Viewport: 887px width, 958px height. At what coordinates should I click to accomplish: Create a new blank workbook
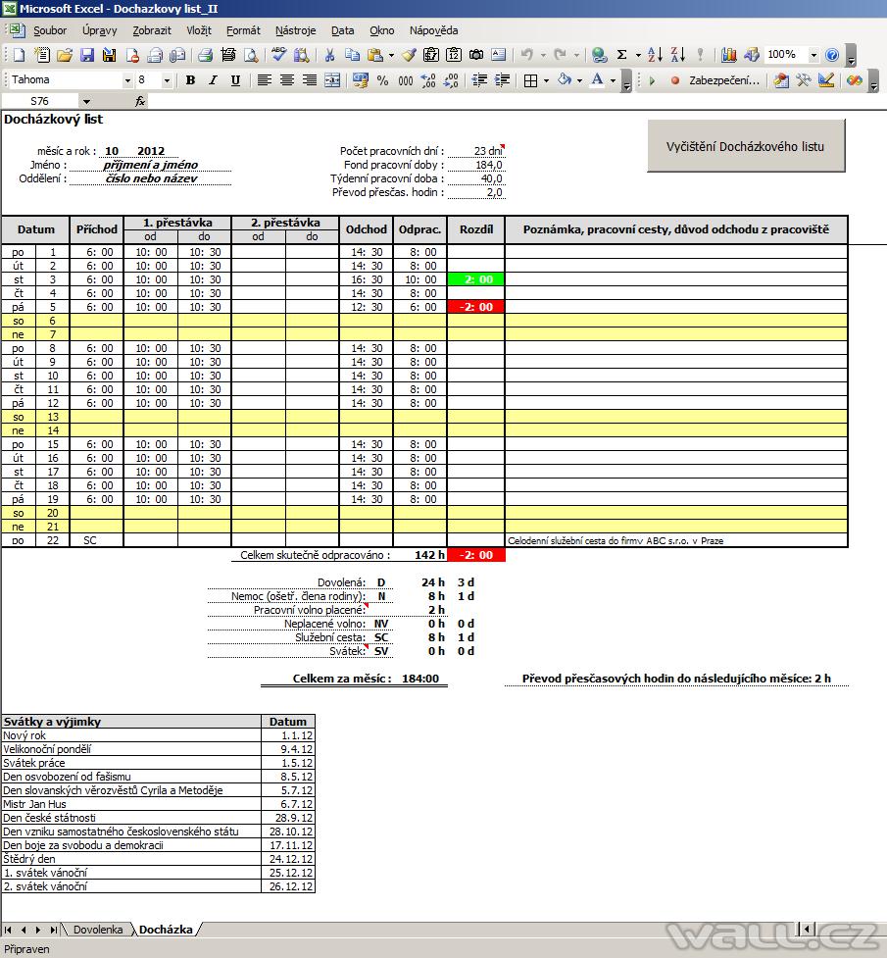pyautogui.click(x=20, y=55)
